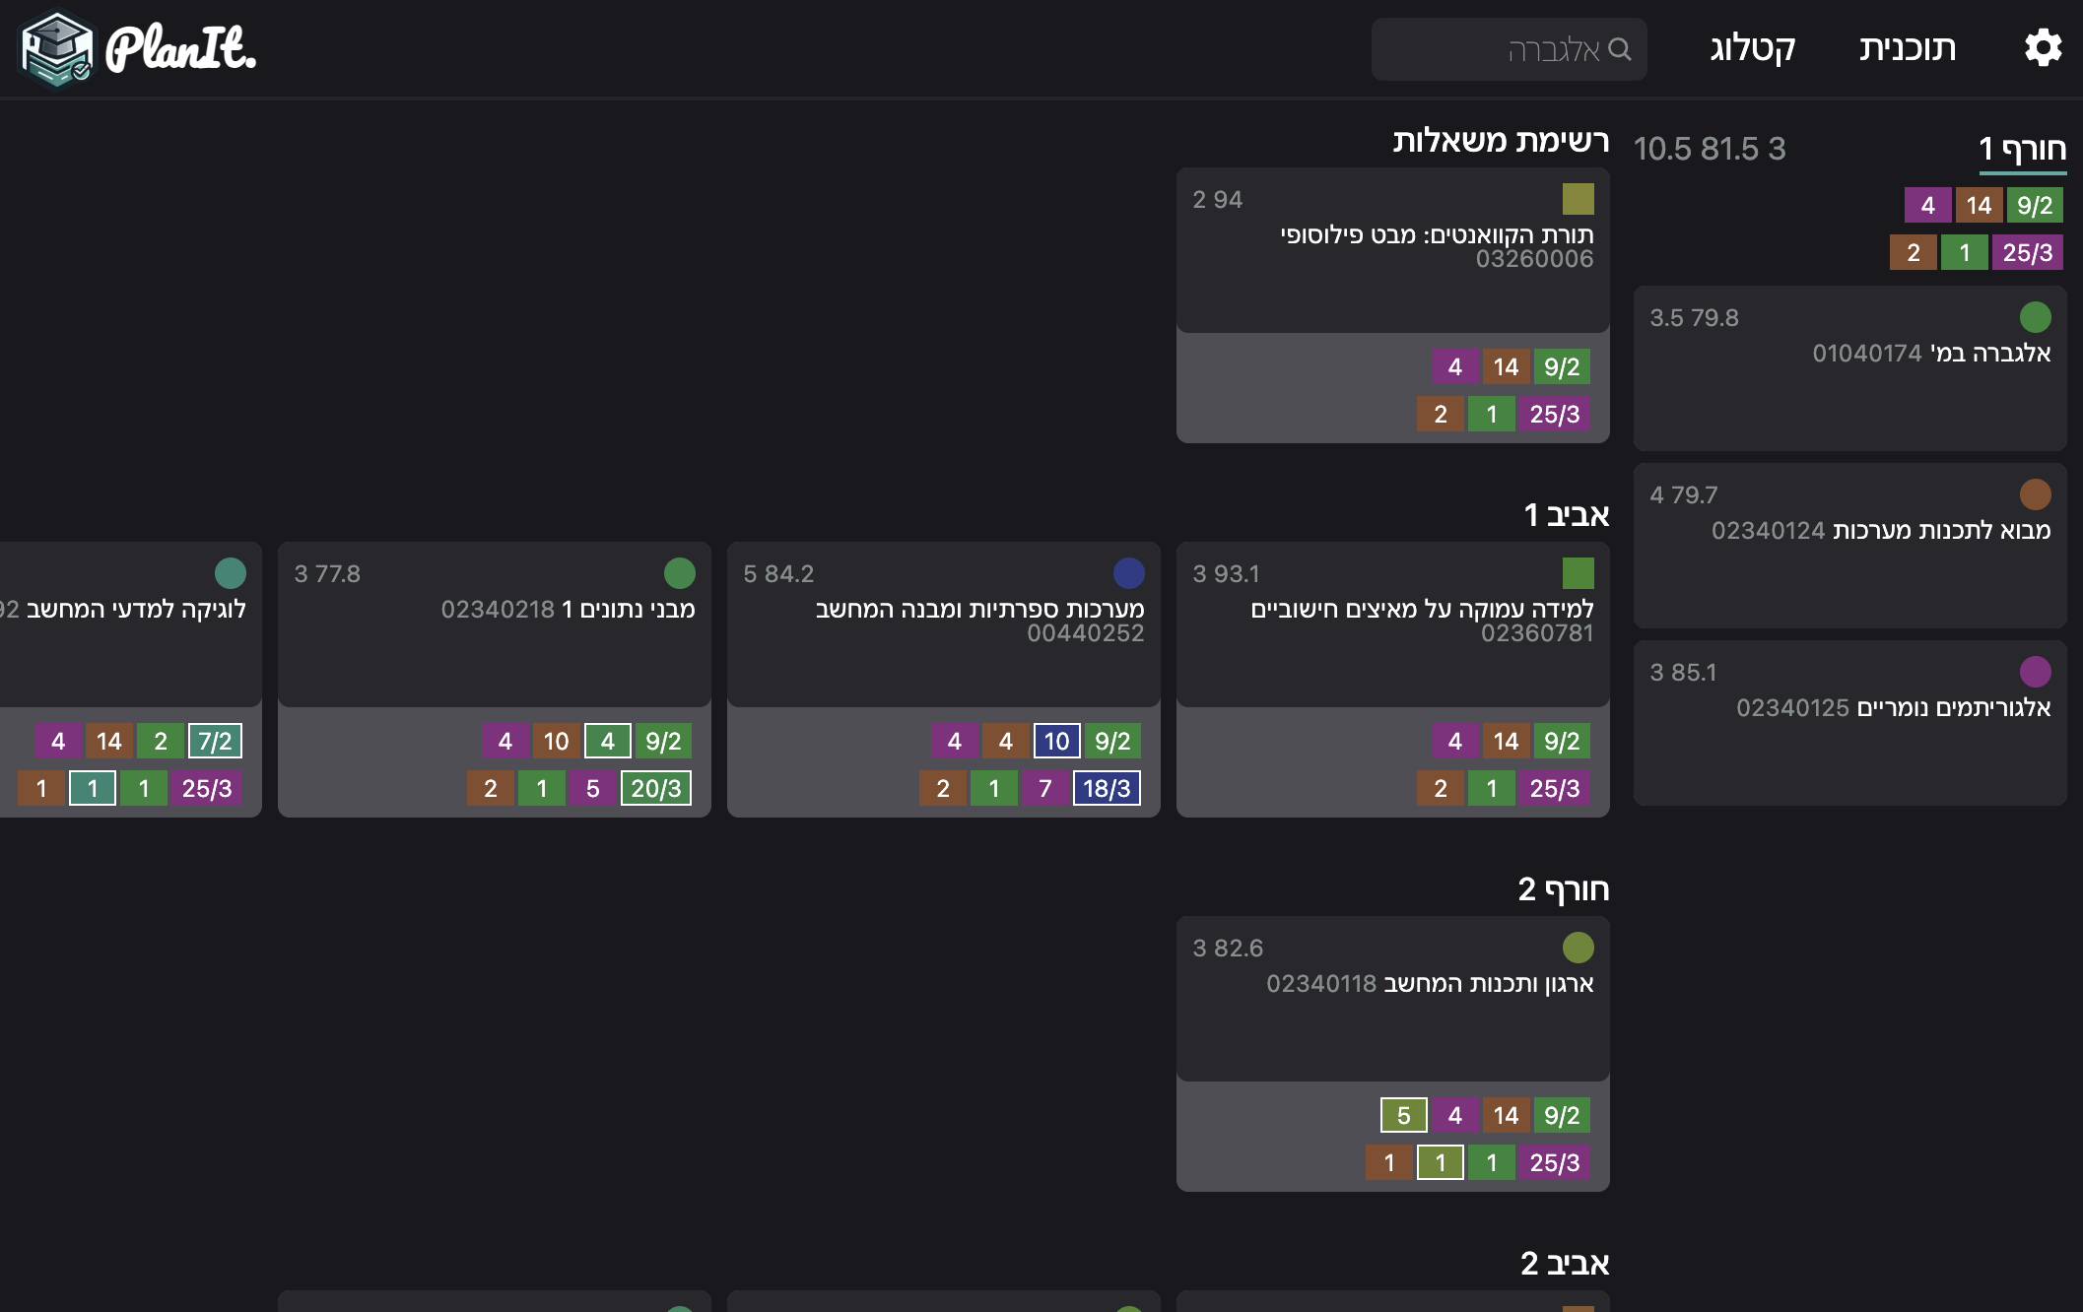Click outlined 18/3 badge on מערכות ספרתיות card

point(1106,788)
